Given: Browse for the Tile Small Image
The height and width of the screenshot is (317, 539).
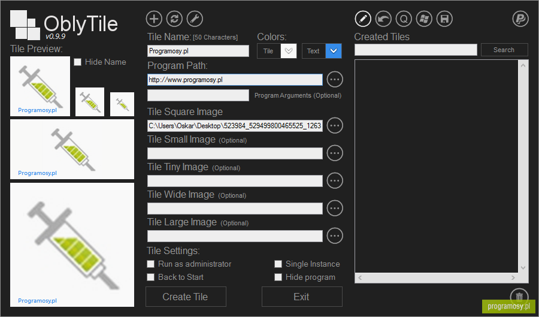Looking at the screenshot, I should 335,153.
